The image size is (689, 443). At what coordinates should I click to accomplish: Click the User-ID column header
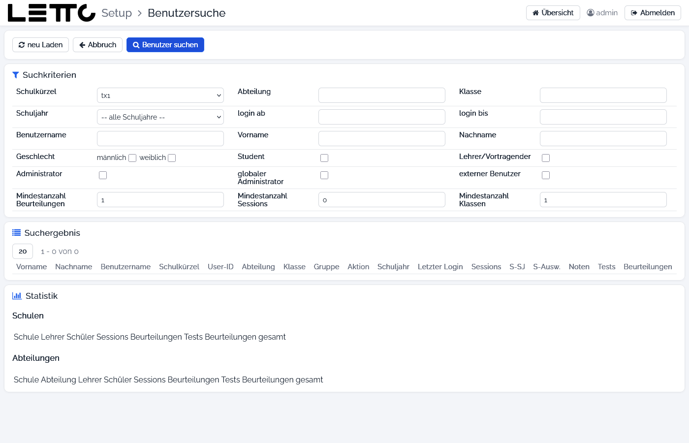[220, 267]
